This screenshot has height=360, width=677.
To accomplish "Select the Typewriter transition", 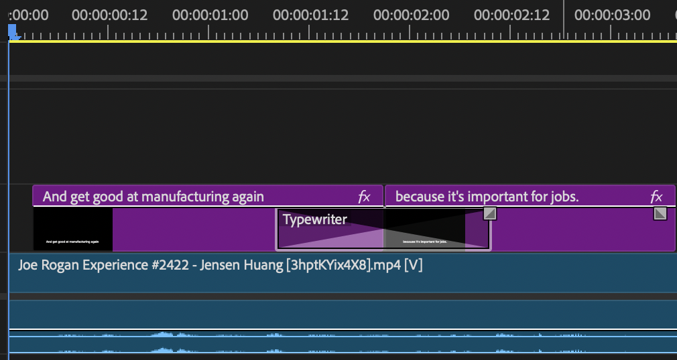I will (383, 230).
